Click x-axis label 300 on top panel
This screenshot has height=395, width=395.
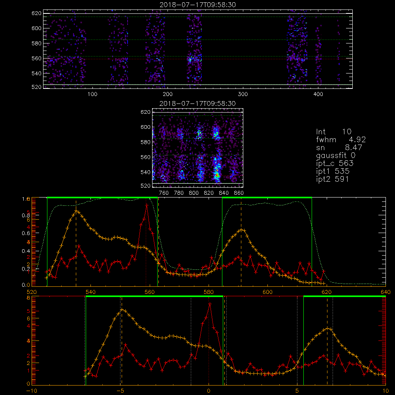[243, 94]
